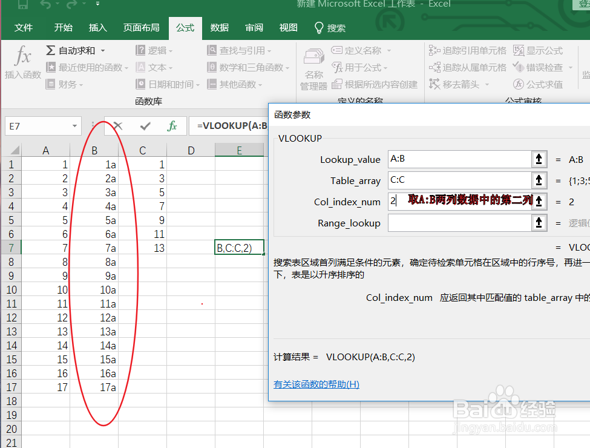Open the Name Box dropdown
Image resolution: width=590 pixels, height=448 pixels.
pos(76,126)
